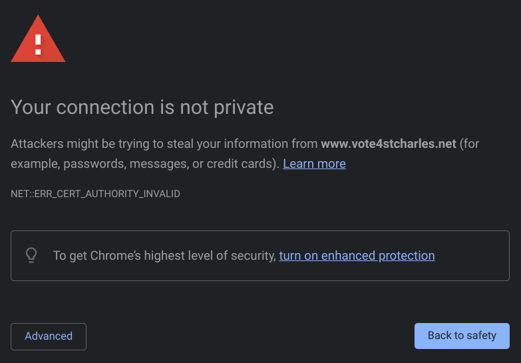The width and height of the screenshot is (521, 363).
Task: Follow the turn on enhanced protection link
Action: pyautogui.click(x=357, y=255)
